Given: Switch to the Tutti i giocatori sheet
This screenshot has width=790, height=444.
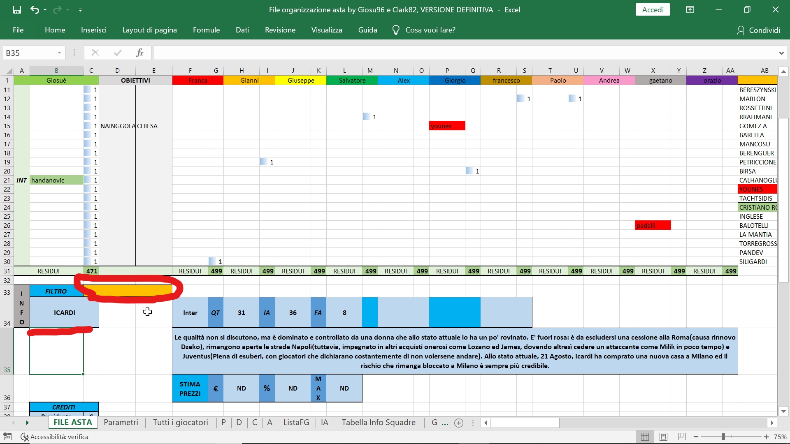Looking at the screenshot, I should tap(181, 422).
